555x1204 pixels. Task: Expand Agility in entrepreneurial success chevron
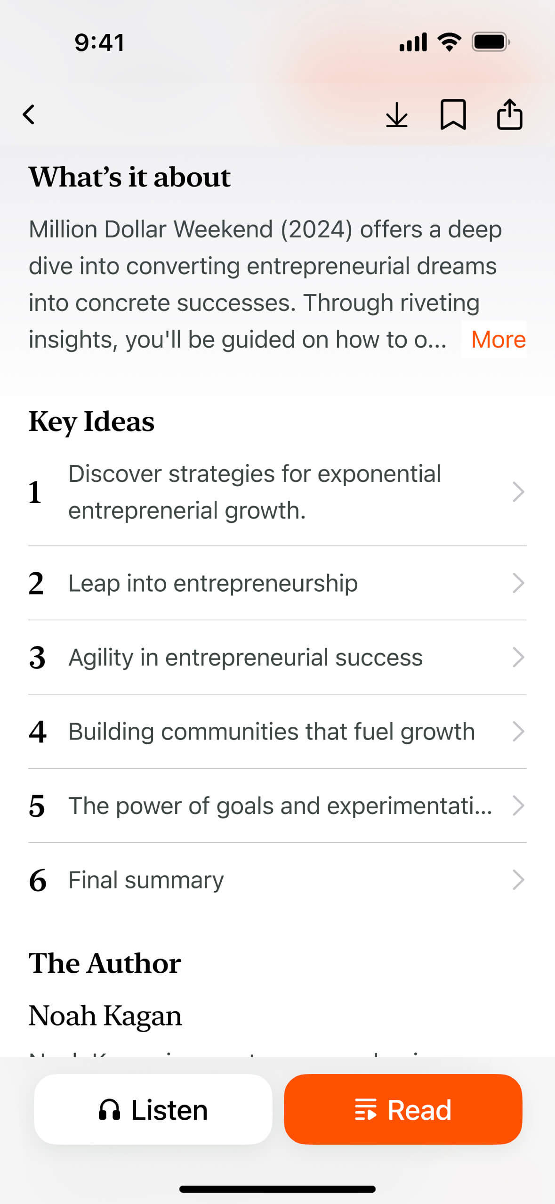point(518,657)
